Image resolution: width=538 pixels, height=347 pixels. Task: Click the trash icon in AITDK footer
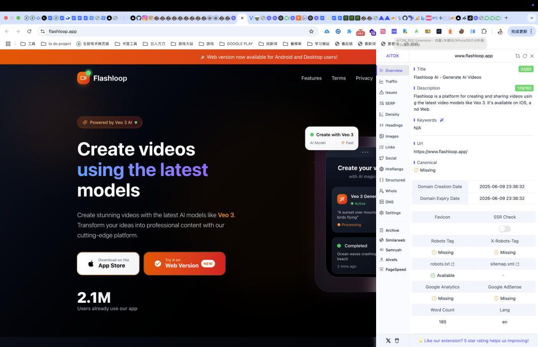tap(397, 341)
